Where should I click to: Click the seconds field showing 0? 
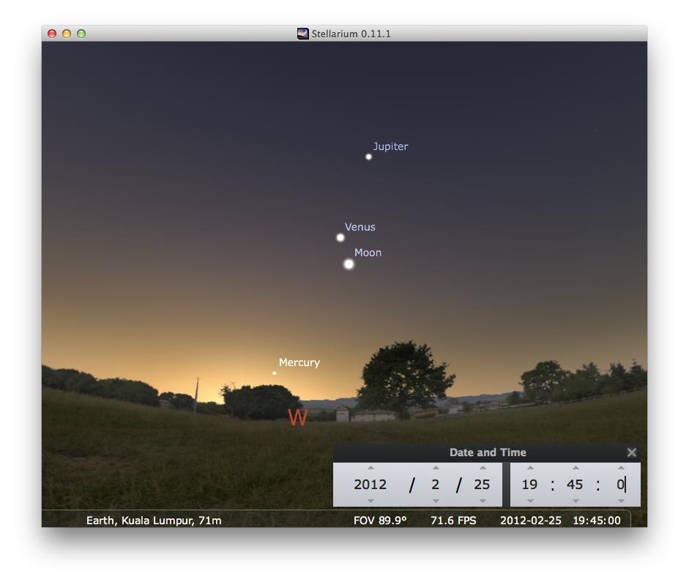point(620,485)
